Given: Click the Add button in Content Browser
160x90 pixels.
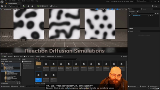Looking at the screenshot, I should click(4, 56).
